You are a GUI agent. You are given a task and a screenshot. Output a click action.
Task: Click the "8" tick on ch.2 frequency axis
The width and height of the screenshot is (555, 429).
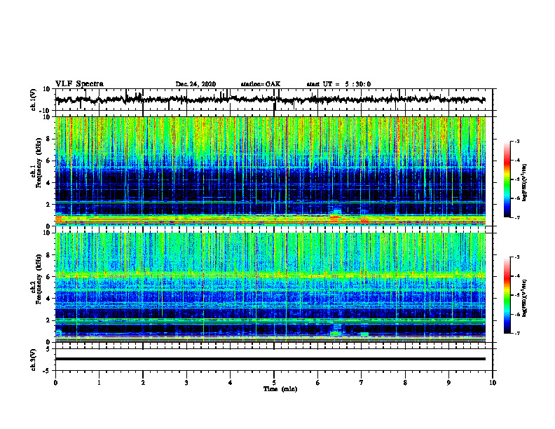coord(48,255)
